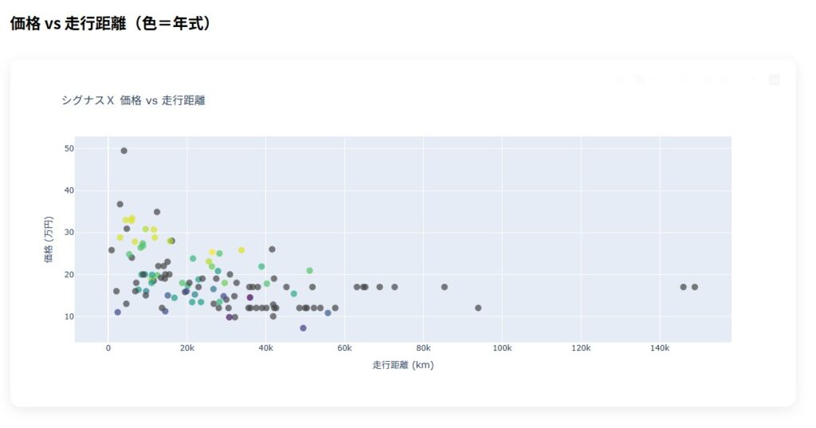Image resolution: width=816 pixels, height=428 pixels.
Task: Click the rightmost data point near 150k km
Action: (x=695, y=287)
